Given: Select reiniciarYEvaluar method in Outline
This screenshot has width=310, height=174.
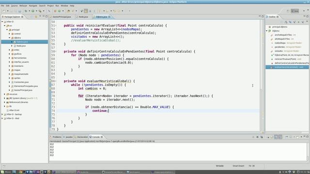Looking at the screenshot, I should [x=288, y=59].
